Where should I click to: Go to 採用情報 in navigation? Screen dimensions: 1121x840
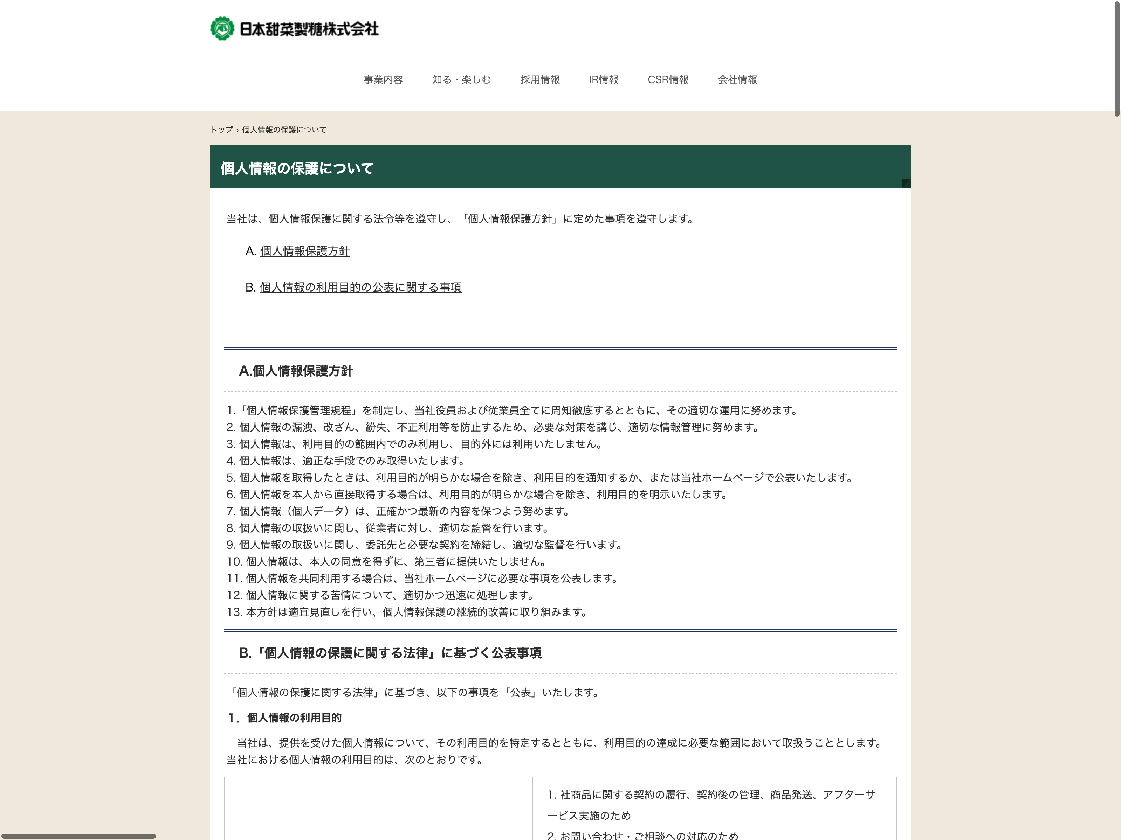pyautogui.click(x=540, y=79)
